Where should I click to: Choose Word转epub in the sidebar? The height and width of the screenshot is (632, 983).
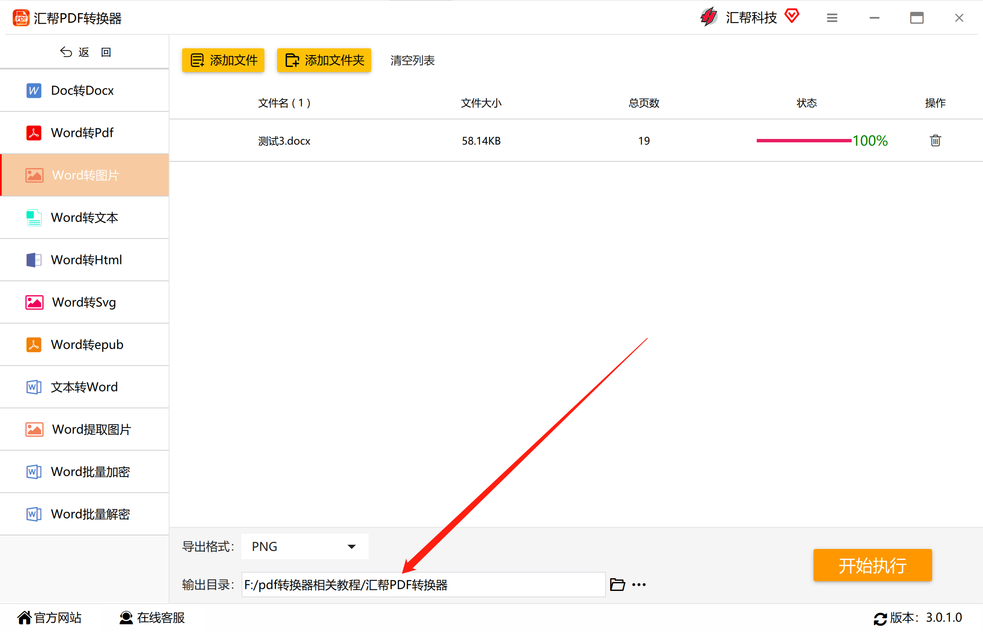[85, 345]
